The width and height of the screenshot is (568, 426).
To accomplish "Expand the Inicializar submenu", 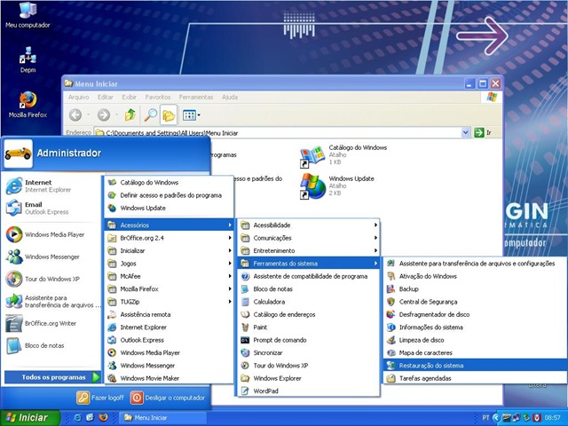I will (169, 250).
